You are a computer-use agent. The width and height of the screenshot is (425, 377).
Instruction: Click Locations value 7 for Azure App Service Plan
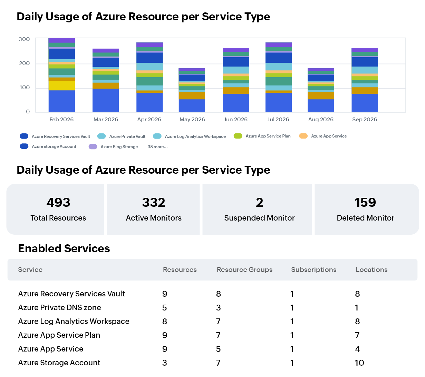(357, 335)
